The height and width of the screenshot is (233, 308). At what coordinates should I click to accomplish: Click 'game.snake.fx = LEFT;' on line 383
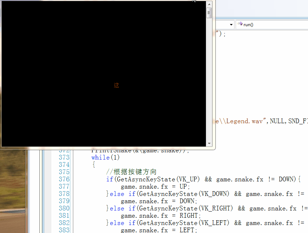159,230
